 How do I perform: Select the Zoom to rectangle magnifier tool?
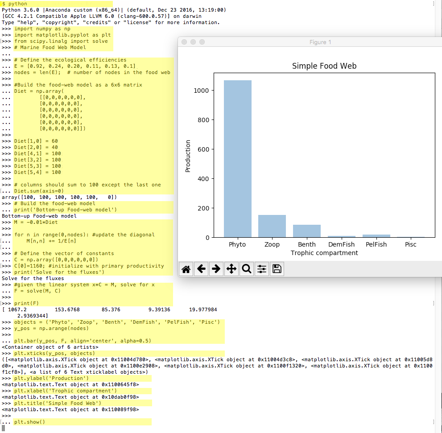(246, 269)
